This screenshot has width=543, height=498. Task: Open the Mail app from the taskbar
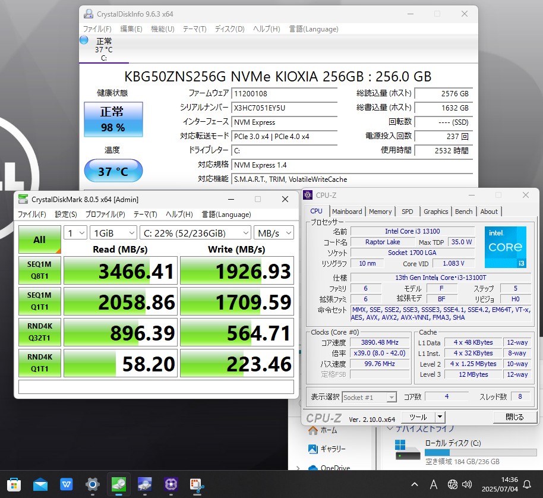40,484
